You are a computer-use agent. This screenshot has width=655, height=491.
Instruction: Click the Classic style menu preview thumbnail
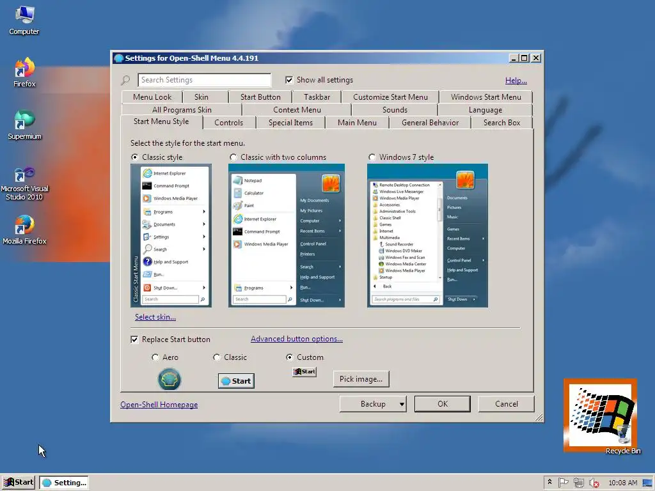[171, 235]
